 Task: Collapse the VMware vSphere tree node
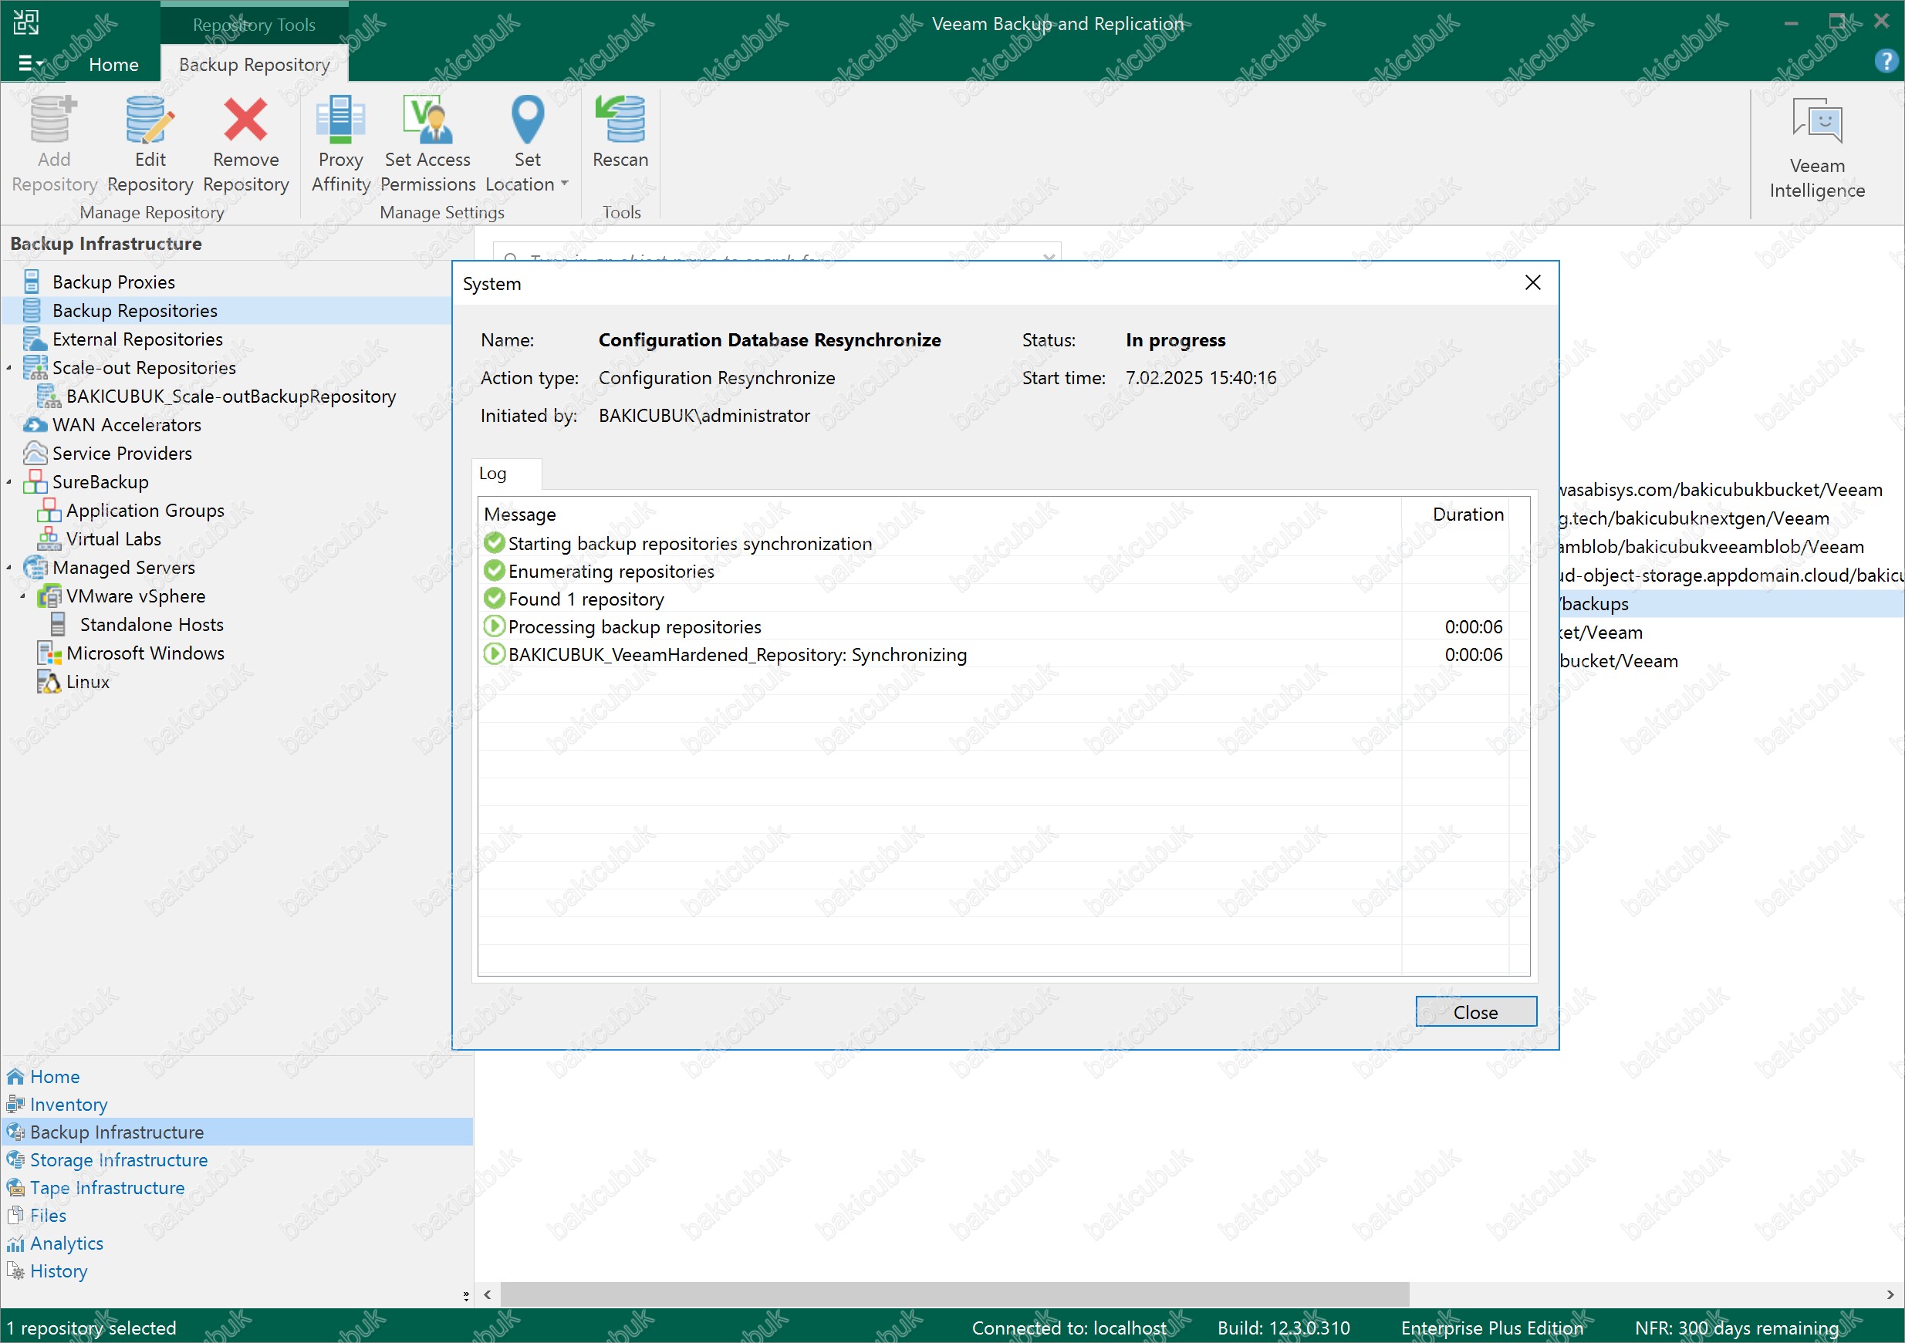[22, 596]
